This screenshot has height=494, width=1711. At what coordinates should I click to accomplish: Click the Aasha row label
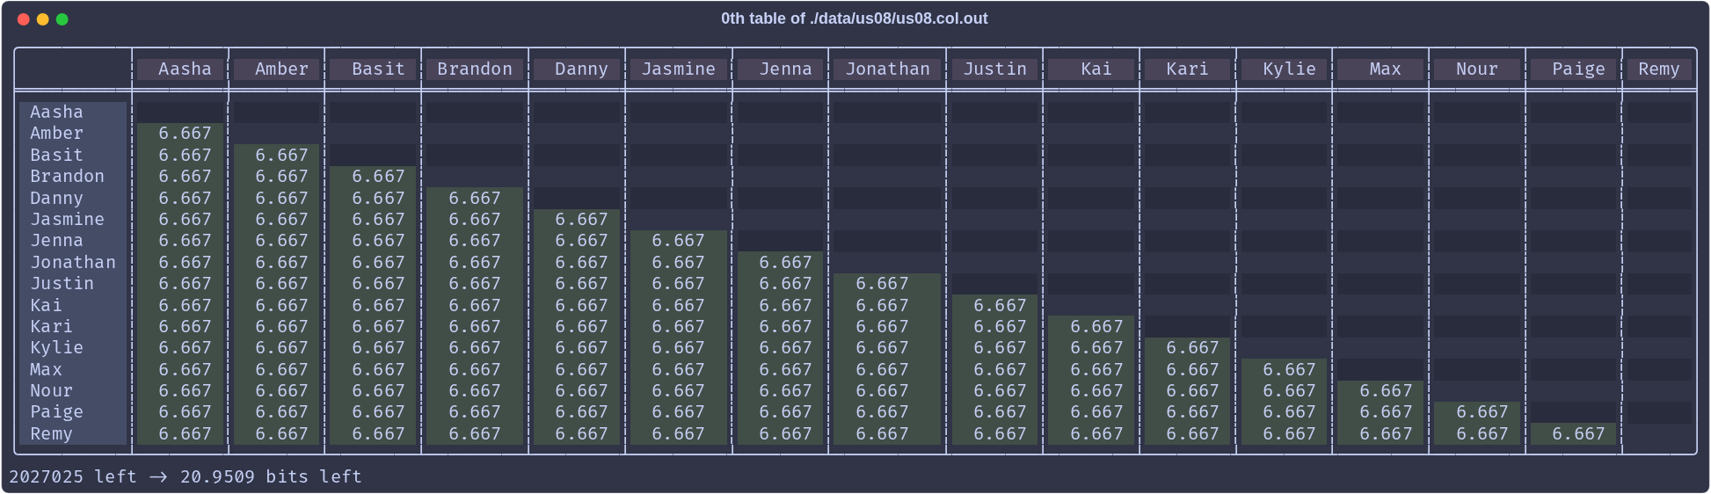coord(73,113)
